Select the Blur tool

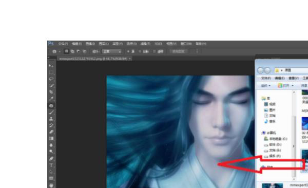[51, 145]
